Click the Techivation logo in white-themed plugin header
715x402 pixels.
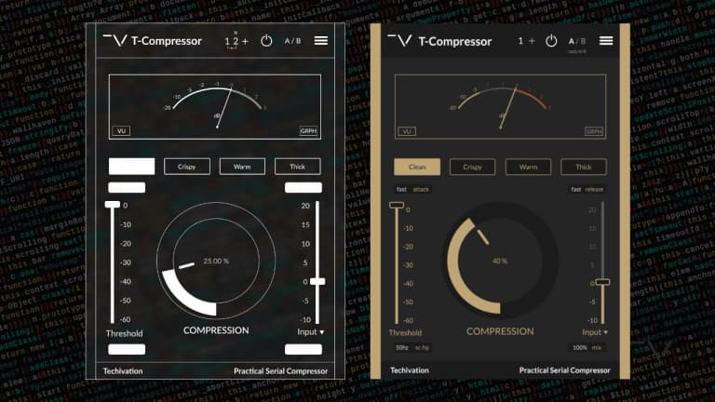coord(115,41)
